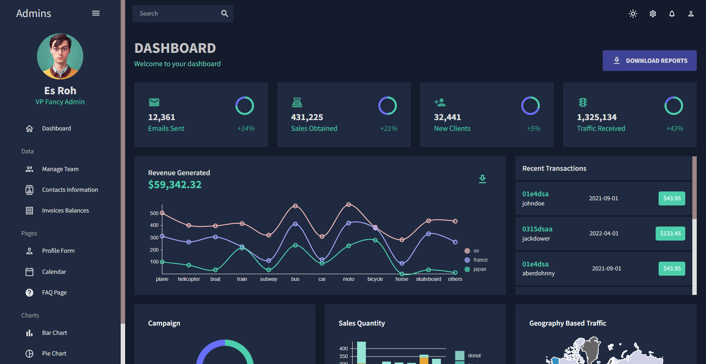This screenshot has height=364, width=706.
Task: Click the FAQ Page question-mark icon
Action: tap(30, 293)
